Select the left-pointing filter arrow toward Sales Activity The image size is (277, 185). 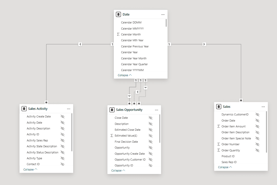tap(80, 44)
